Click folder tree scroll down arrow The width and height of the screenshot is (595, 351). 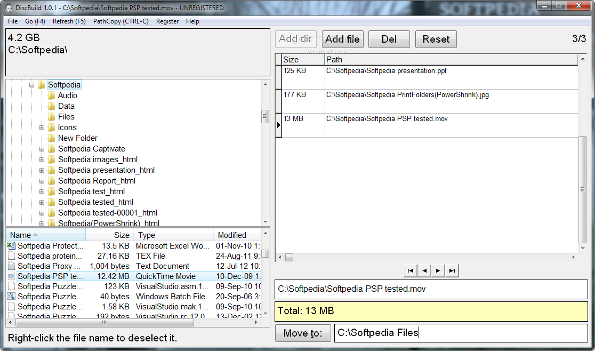coord(266,222)
